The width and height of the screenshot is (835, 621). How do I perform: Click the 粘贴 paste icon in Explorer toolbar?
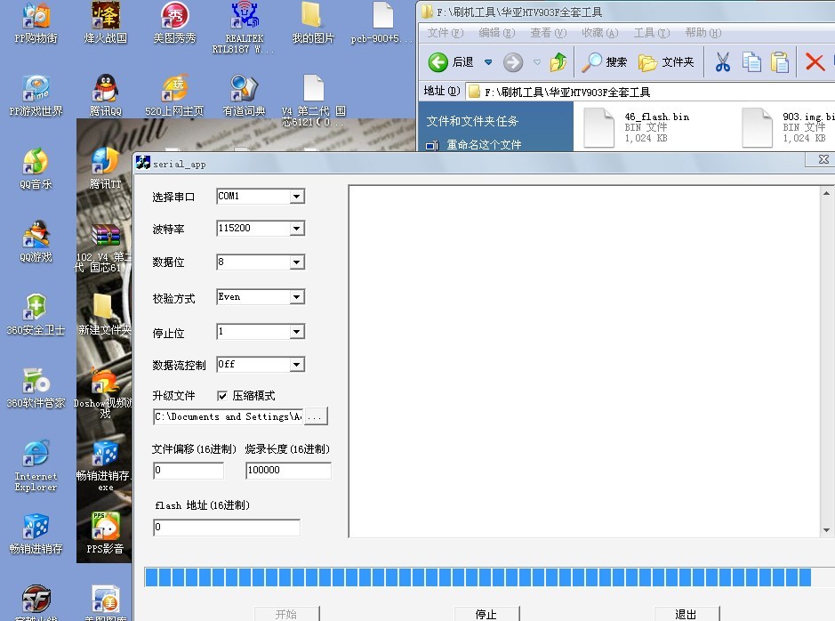pos(780,62)
